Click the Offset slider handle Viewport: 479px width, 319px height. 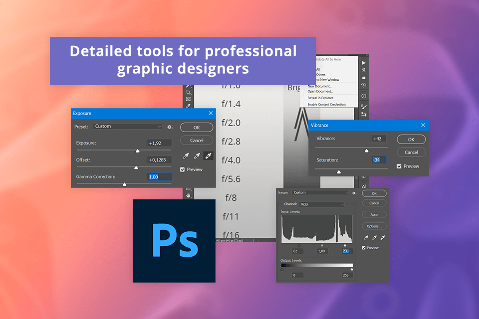136,167
